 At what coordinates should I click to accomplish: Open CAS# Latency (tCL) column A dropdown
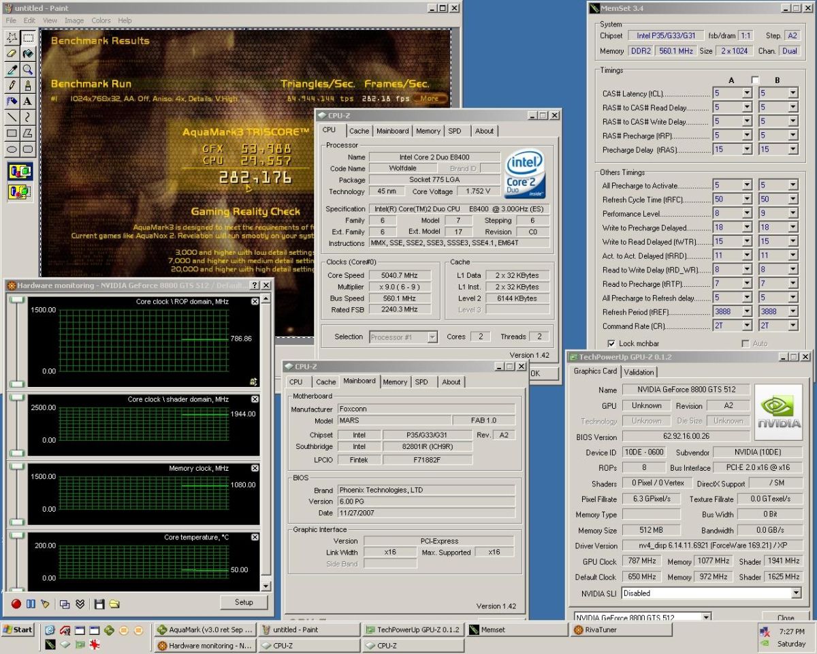click(747, 93)
